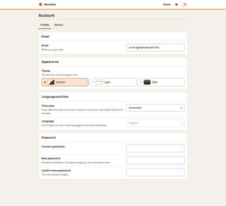The width and height of the screenshot is (226, 206).
Task: Switch to the Profile tab
Action: (45, 25)
